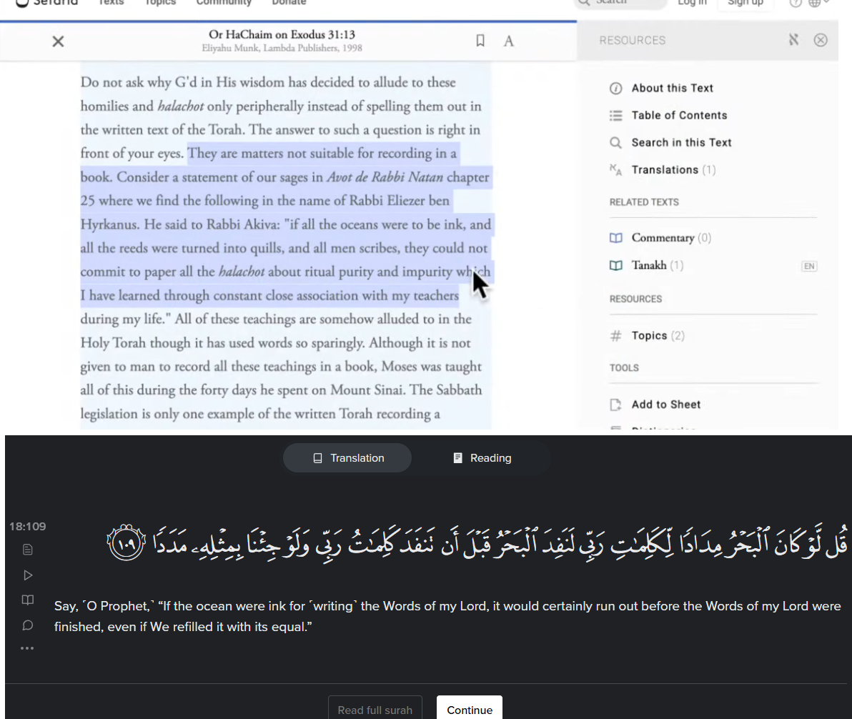Click the book icon beside Tanakh
This screenshot has width=852, height=719.
(615, 265)
